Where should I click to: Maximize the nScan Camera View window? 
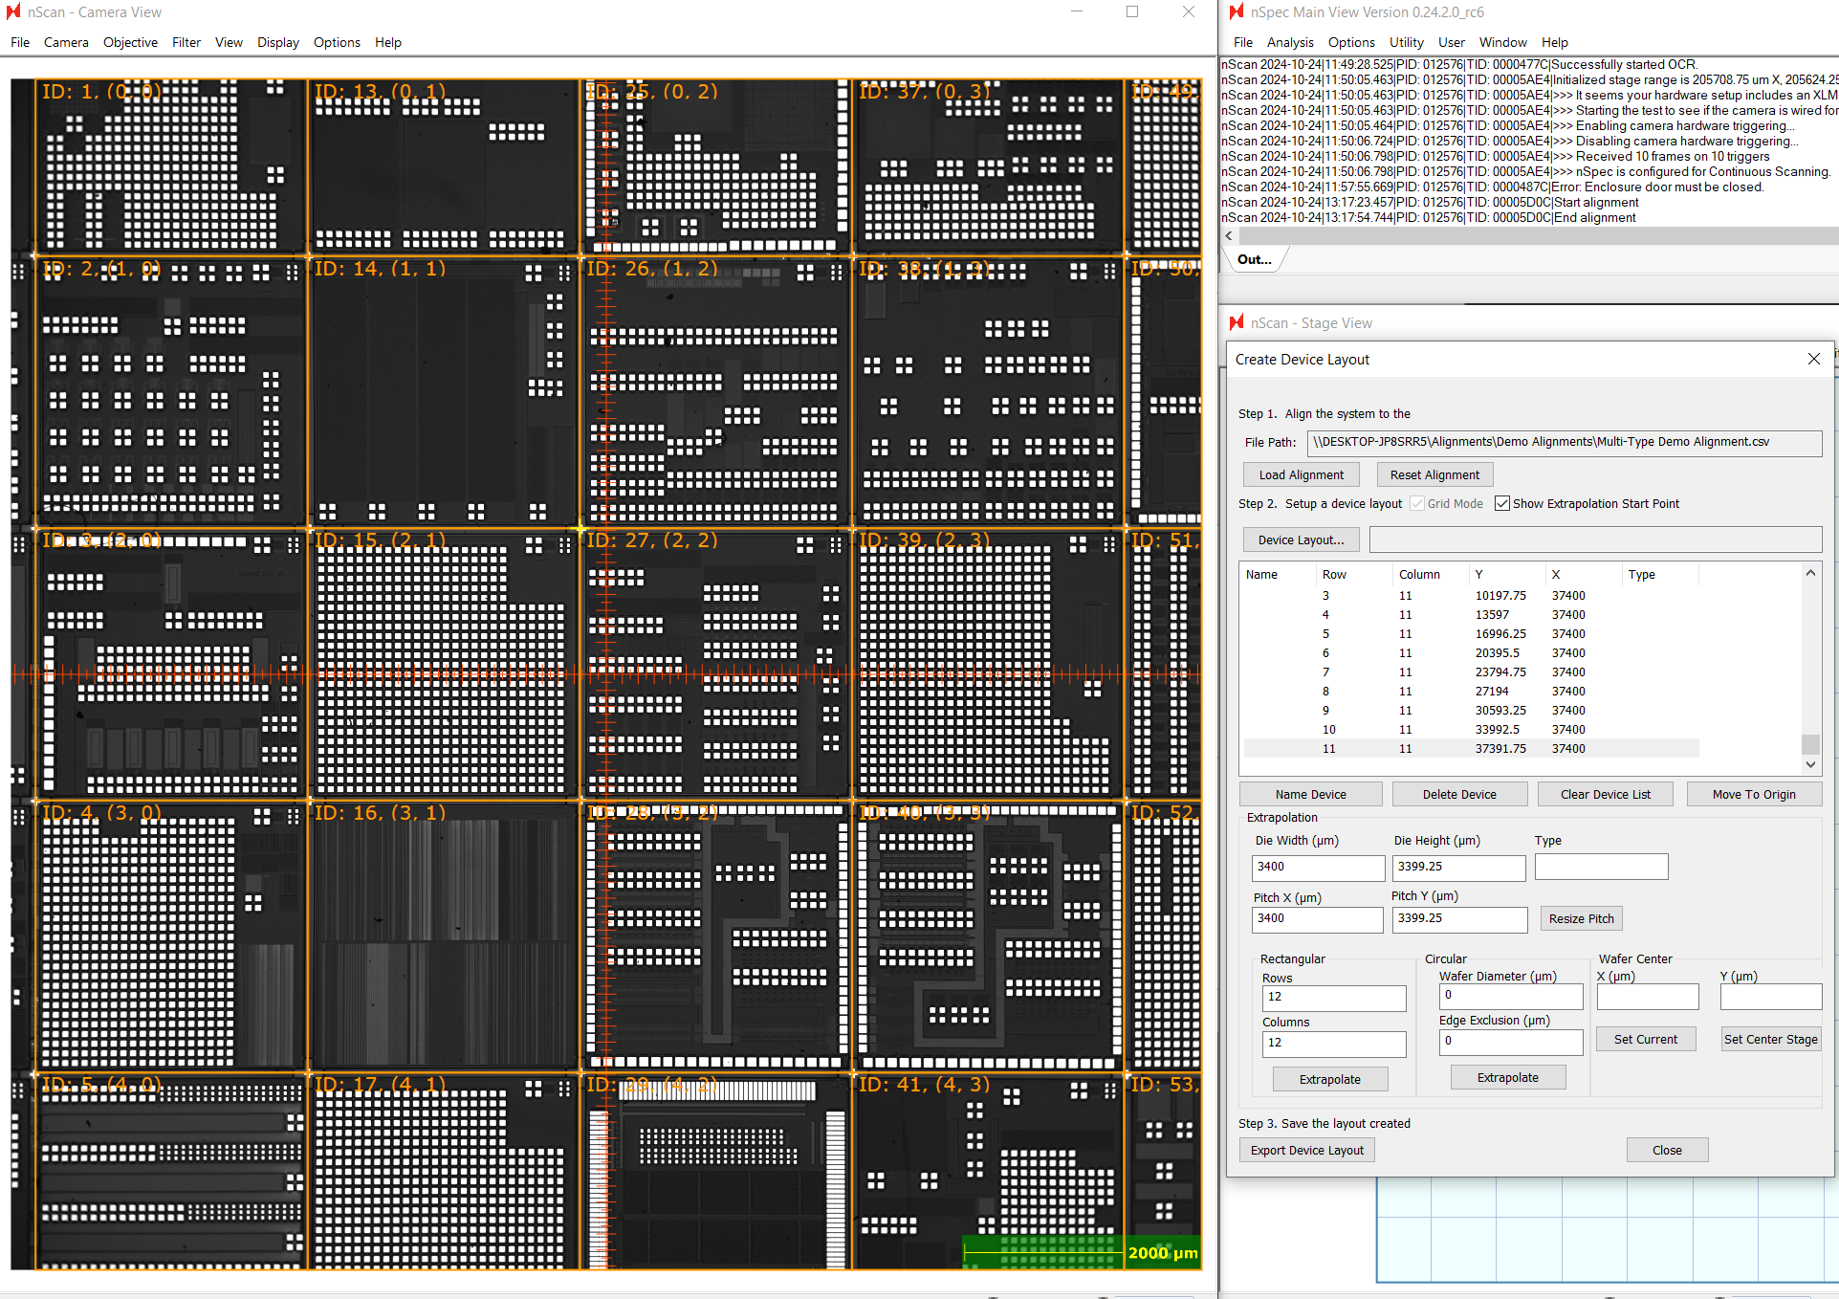tap(1132, 12)
